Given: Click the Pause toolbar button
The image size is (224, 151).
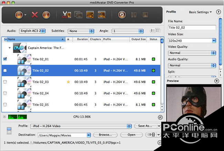Looking at the screenshot, I should 134,15.
